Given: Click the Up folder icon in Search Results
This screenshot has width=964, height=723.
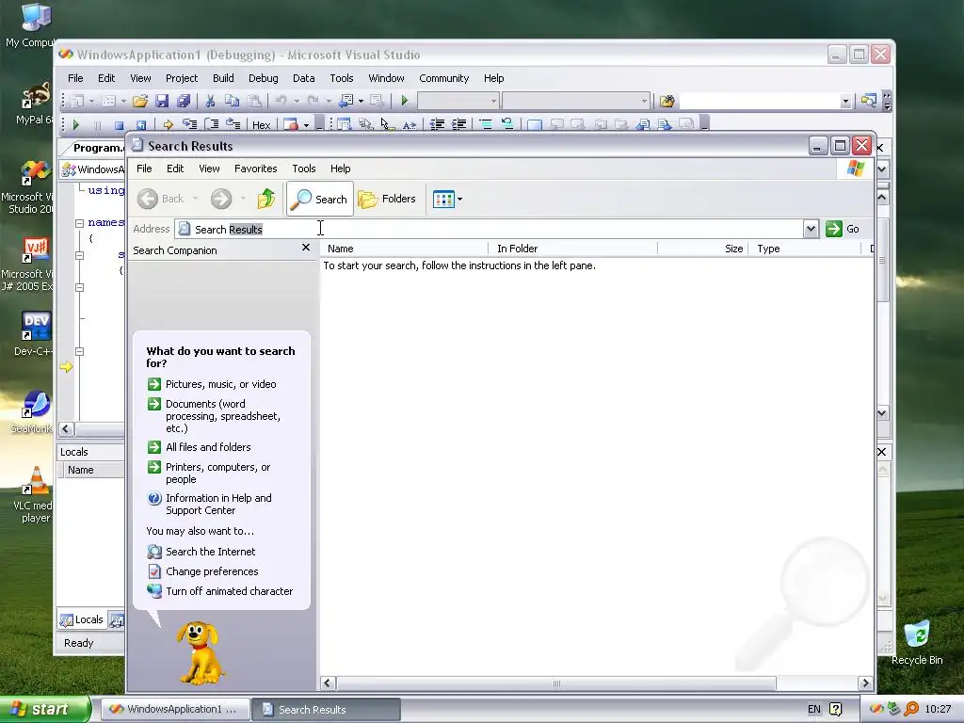Looking at the screenshot, I should click(x=266, y=199).
